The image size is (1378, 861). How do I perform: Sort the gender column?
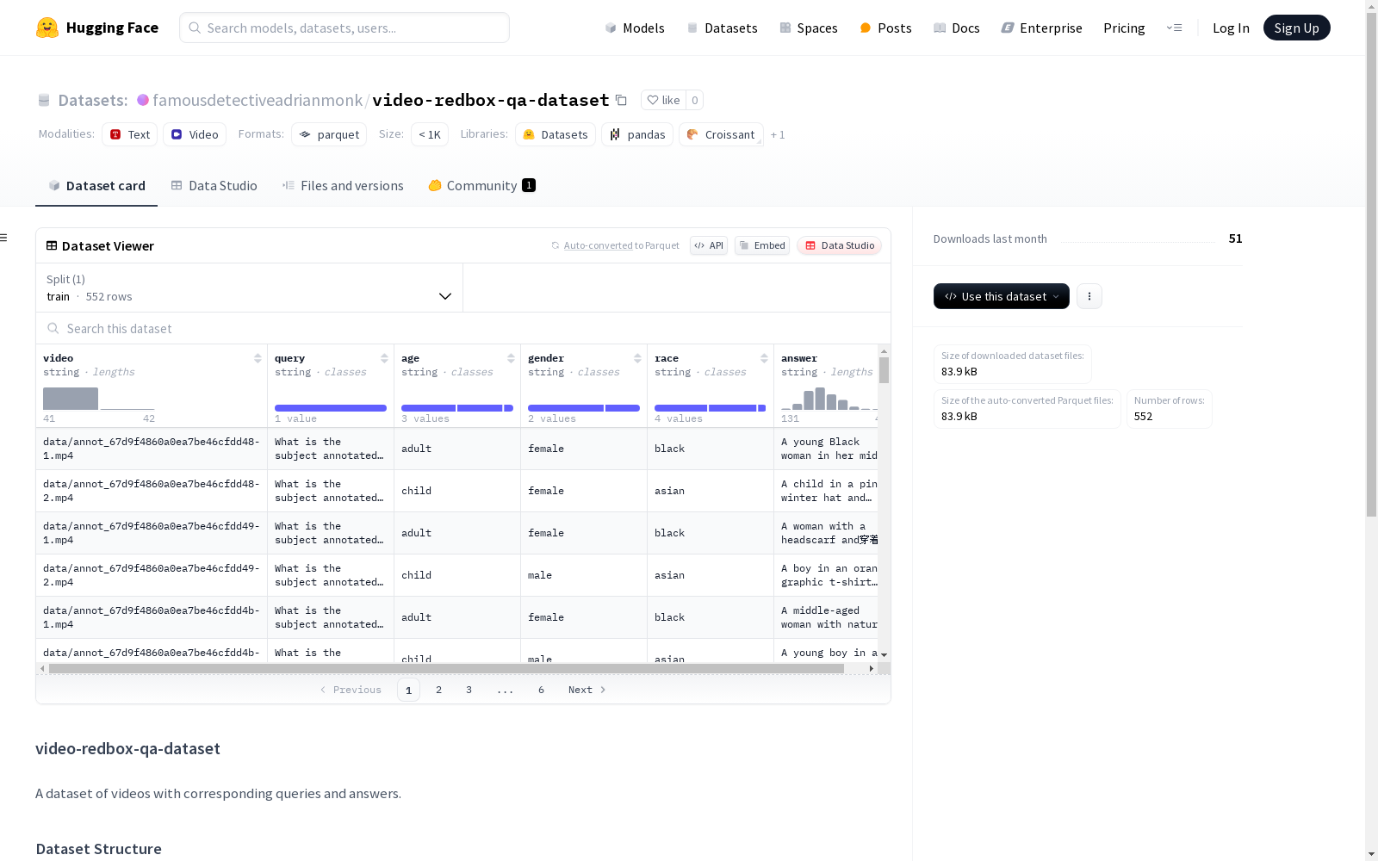pos(637,358)
